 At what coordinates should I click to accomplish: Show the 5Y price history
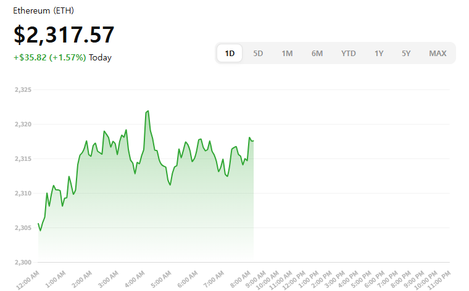click(406, 53)
